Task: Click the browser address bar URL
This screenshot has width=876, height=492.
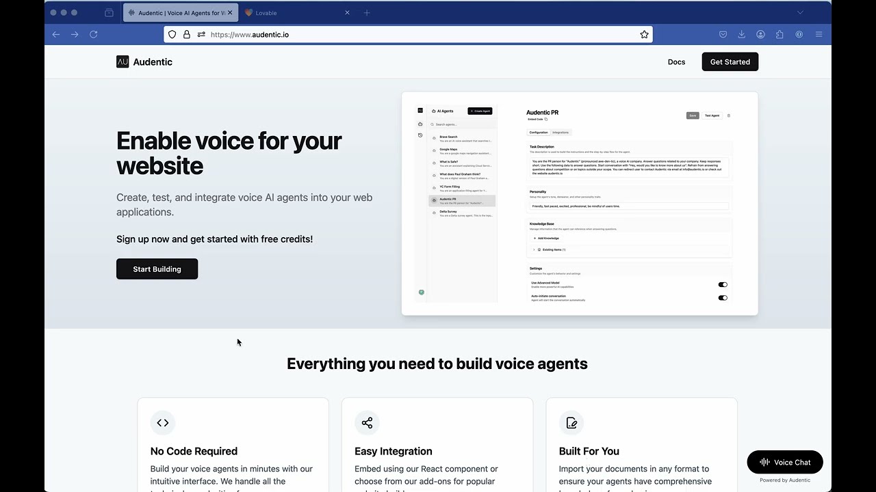Action: [250, 34]
